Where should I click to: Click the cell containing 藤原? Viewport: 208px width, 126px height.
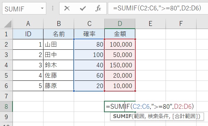[59, 86]
